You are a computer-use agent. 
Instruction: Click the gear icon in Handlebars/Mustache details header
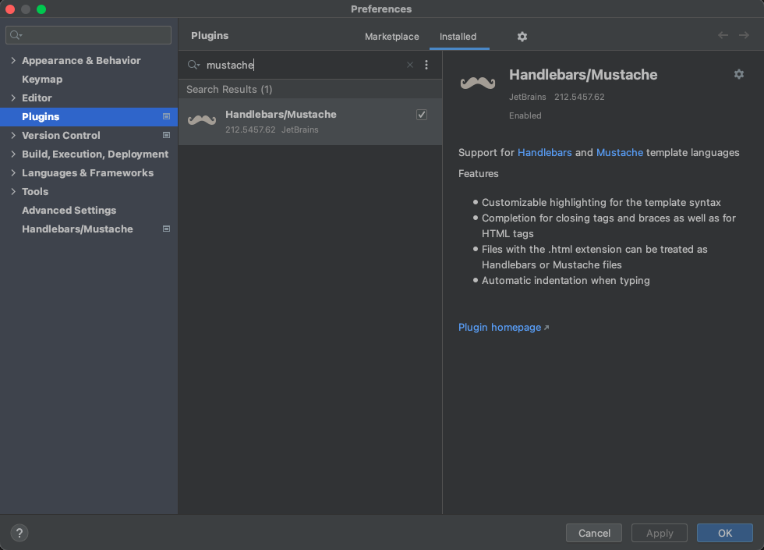739,74
